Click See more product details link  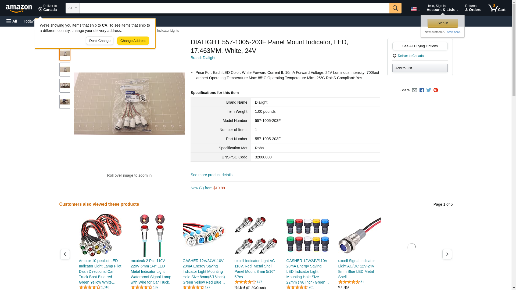211,175
